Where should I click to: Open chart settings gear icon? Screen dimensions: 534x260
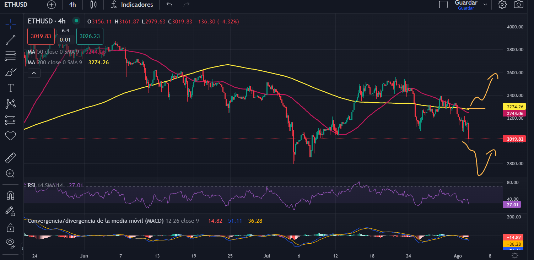click(502, 5)
